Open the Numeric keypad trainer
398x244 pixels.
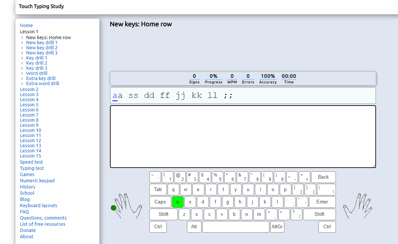(x=37, y=180)
